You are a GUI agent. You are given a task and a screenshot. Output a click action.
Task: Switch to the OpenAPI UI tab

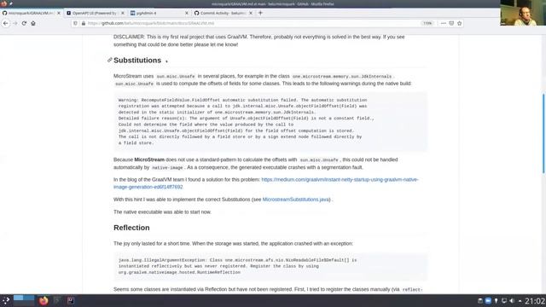pyautogui.click(x=93, y=13)
